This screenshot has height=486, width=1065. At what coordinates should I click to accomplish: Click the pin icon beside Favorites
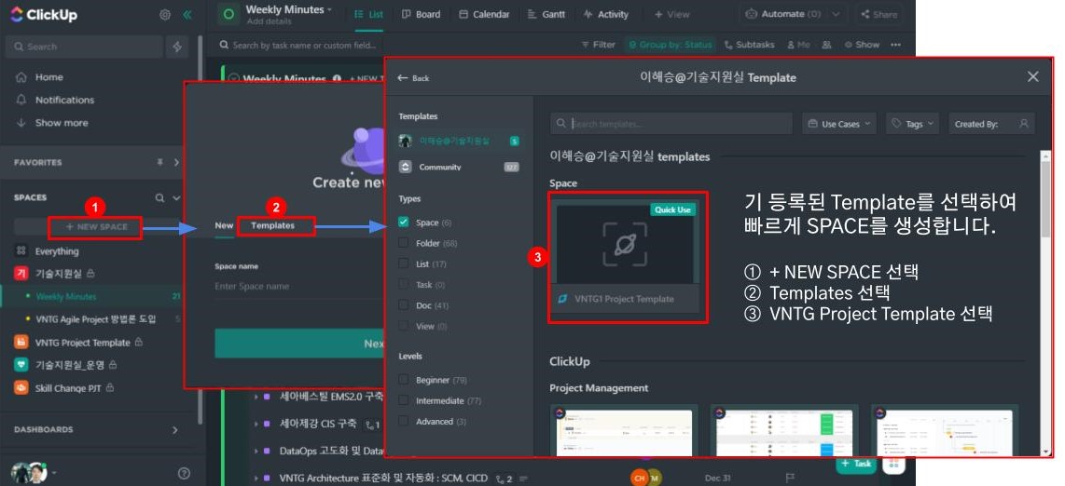click(x=160, y=163)
